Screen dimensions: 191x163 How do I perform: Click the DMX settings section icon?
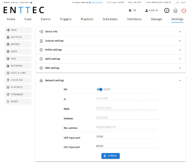tap(41, 68)
